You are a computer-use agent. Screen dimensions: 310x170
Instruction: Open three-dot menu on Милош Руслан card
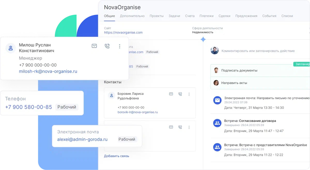tap(119, 46)
